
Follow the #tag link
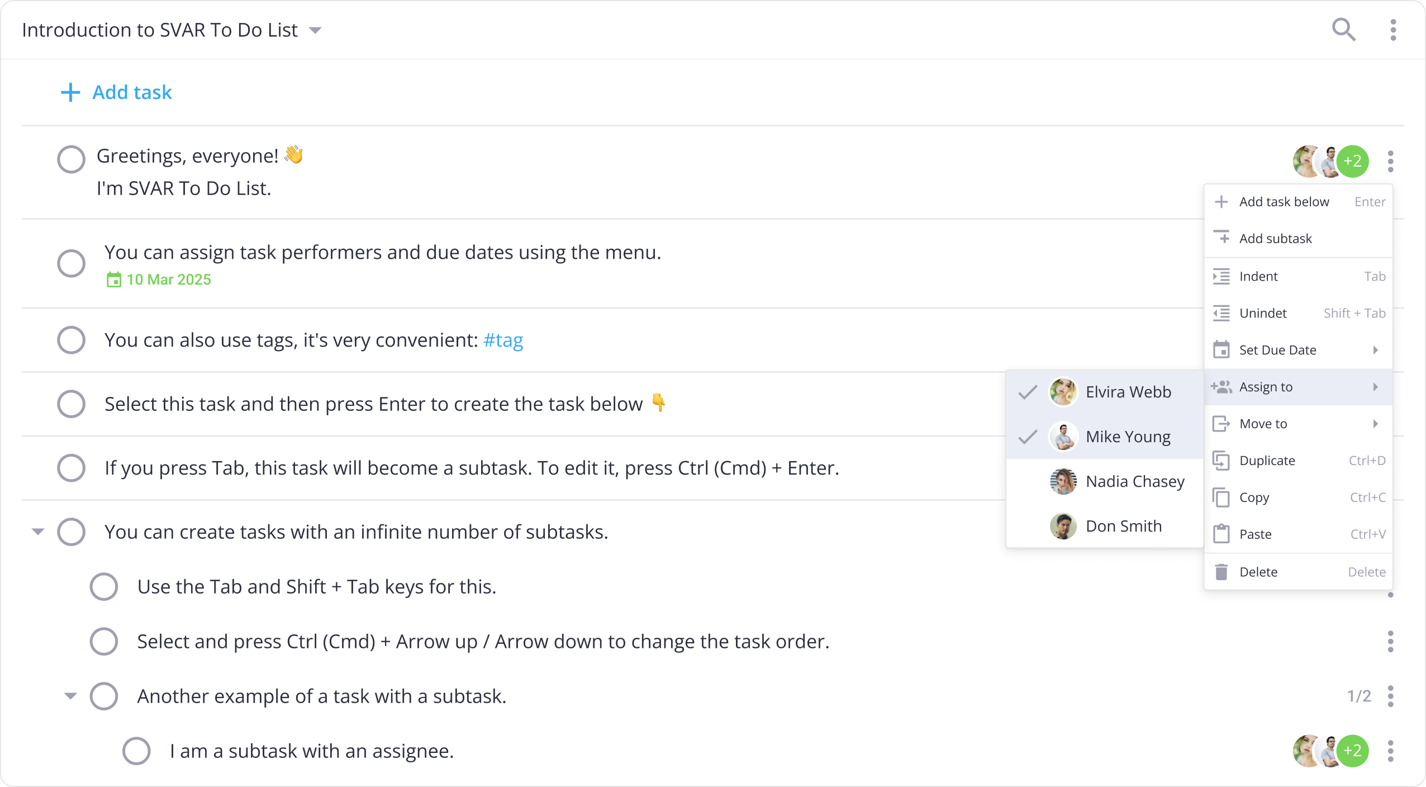503,340
